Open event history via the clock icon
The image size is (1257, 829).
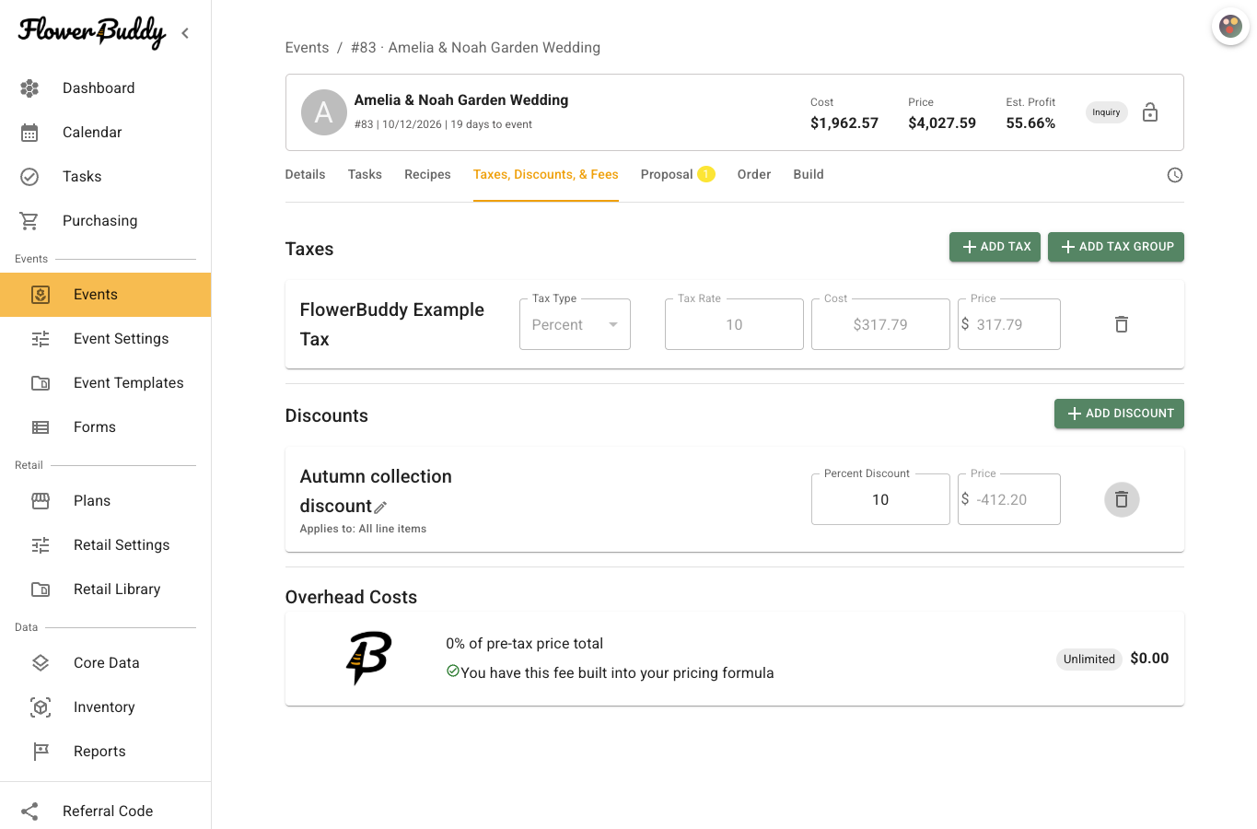(1175, 175)
